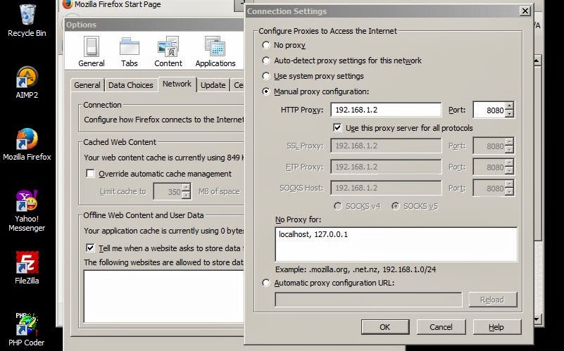
Task: Select Manual proxy configuration radio button
Action: [266, 91]
